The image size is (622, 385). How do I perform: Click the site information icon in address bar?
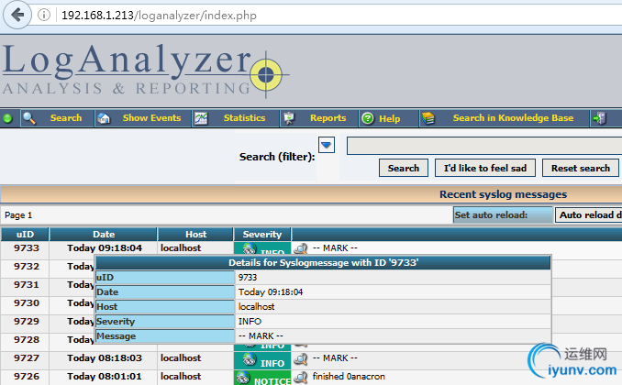point(44,15)
